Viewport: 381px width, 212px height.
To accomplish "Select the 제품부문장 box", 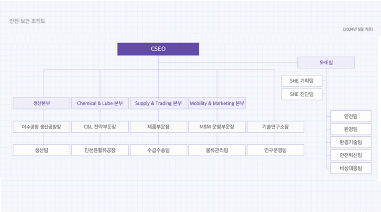I will pyautogui.click(x=159, y=127).
